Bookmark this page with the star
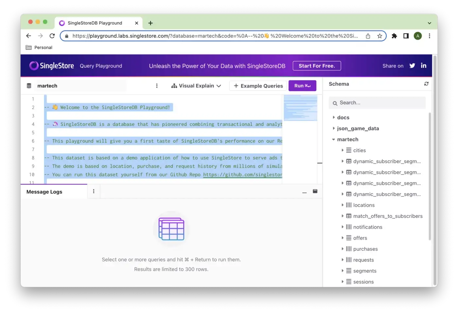 pyautogui.click(x=379, y=36)
